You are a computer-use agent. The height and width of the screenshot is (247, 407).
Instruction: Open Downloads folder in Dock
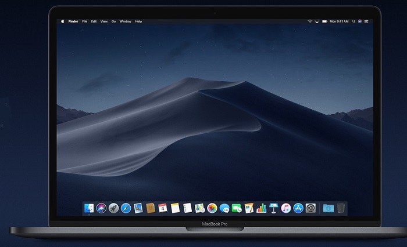[328, 208]
